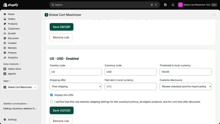Click the Settings gear icon
Screen dimensions: 220x124
tap(5, 120)
